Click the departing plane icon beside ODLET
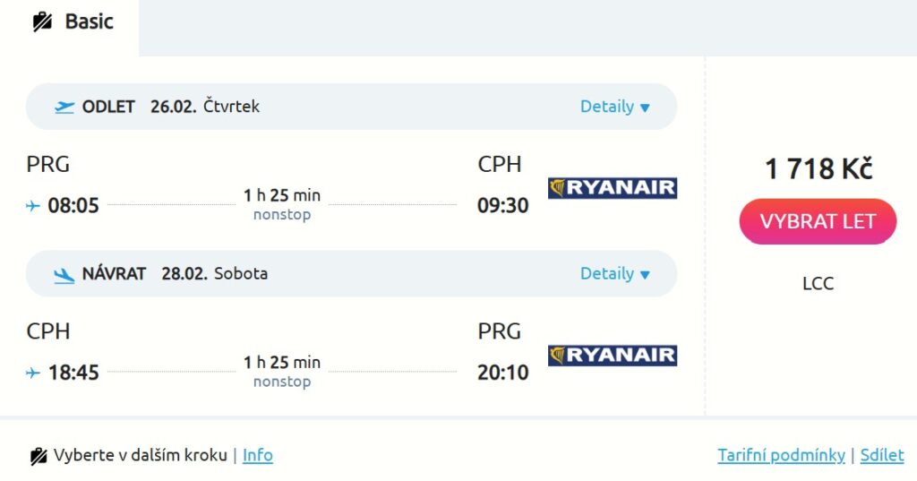The image size is (917, 481). pos(64,107)
